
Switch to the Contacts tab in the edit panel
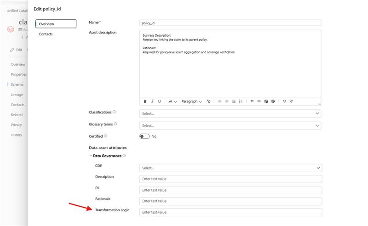point(46,34)
